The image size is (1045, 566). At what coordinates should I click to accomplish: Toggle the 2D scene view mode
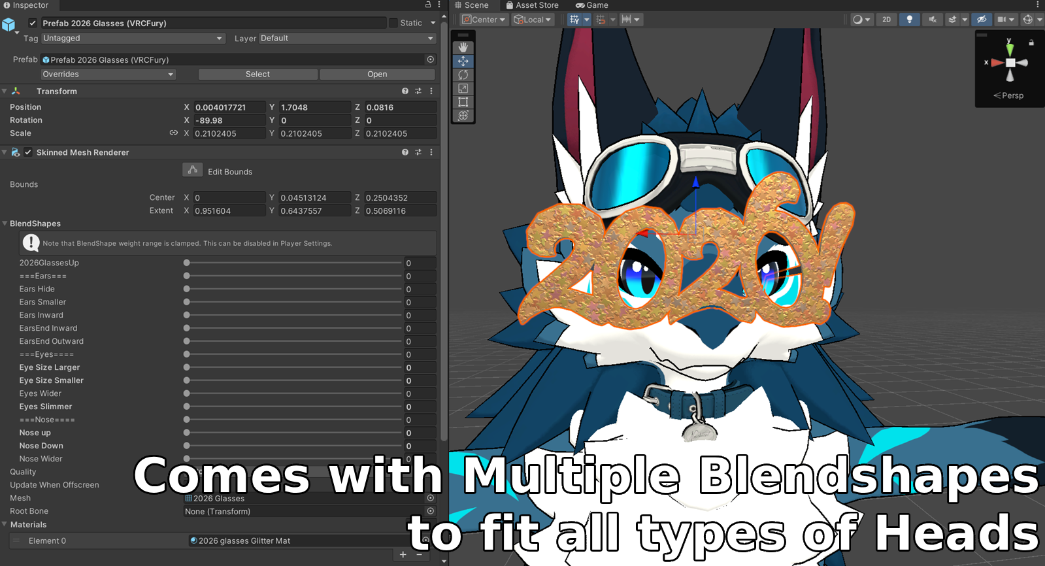pyautogui.click(x=887, y=20)
